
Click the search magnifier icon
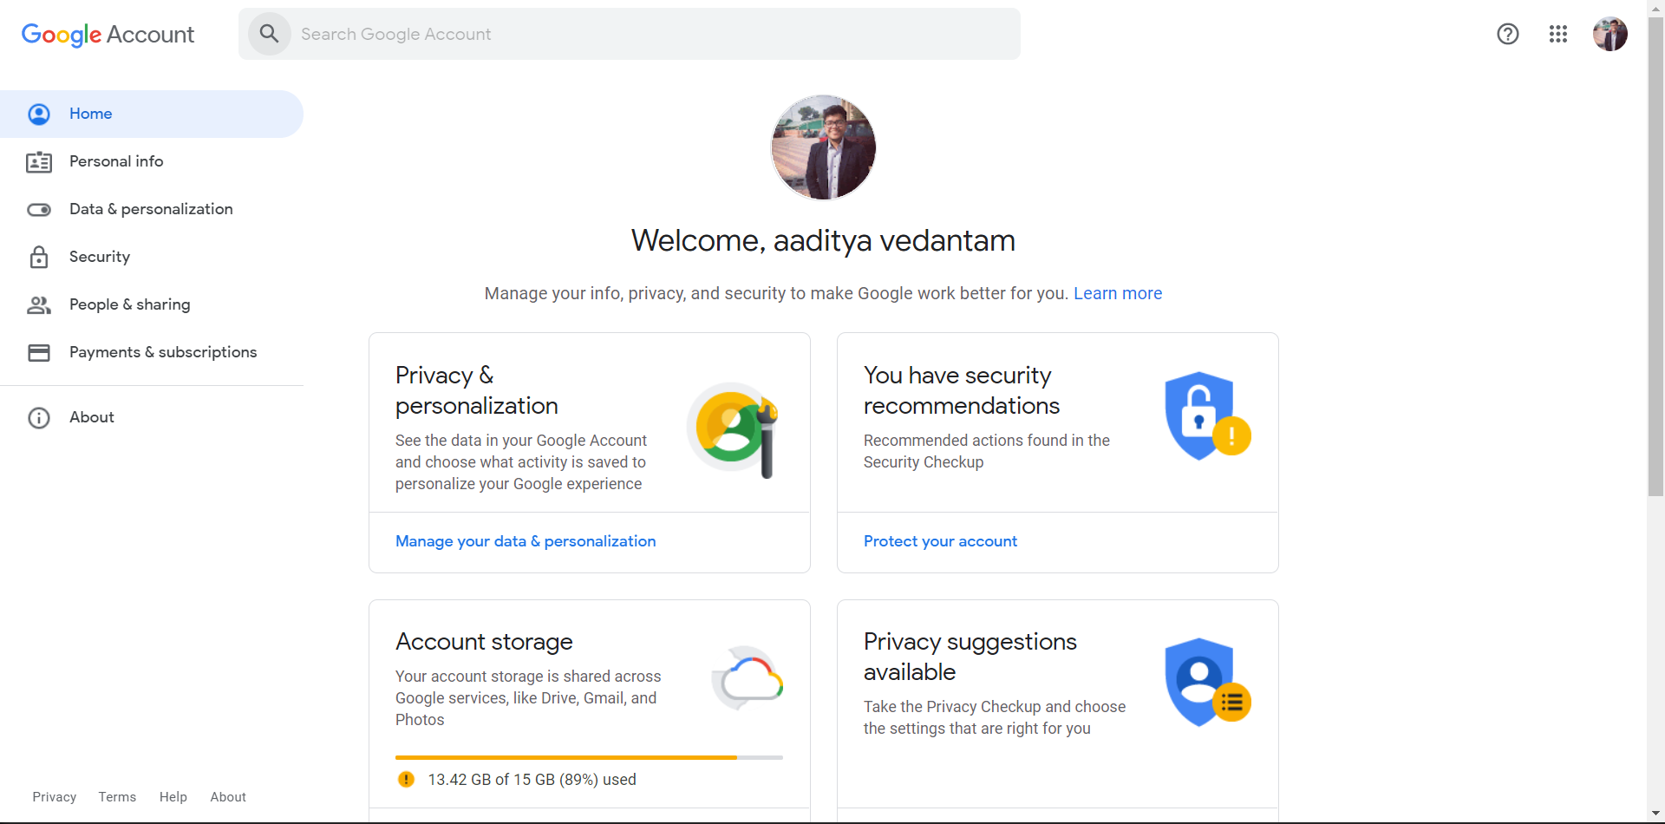(269, 34)
